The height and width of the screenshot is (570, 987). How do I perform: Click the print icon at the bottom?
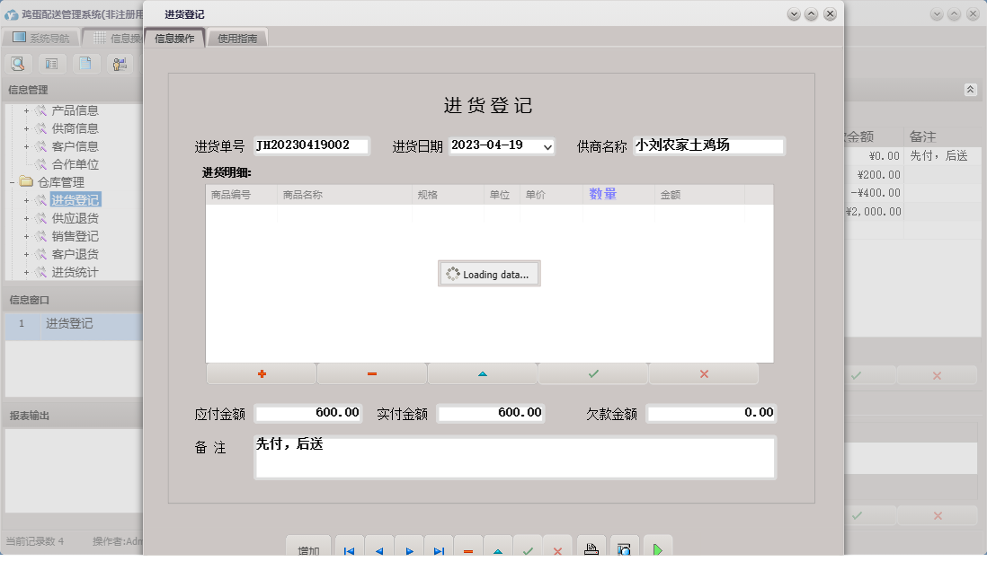coord(591,549)
